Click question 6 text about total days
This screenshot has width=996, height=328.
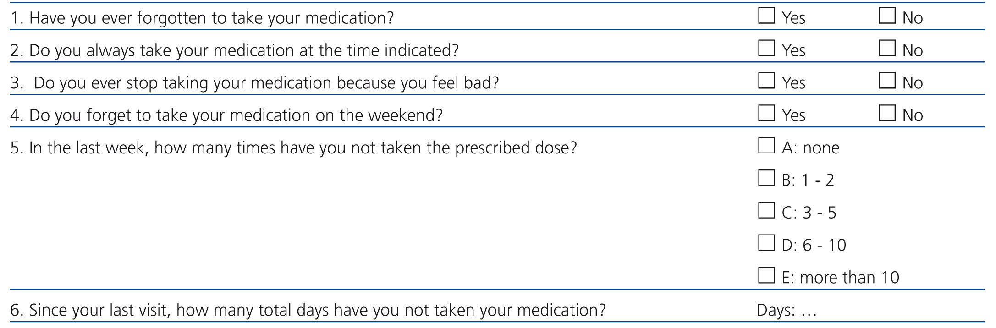(x=308, y=310)
